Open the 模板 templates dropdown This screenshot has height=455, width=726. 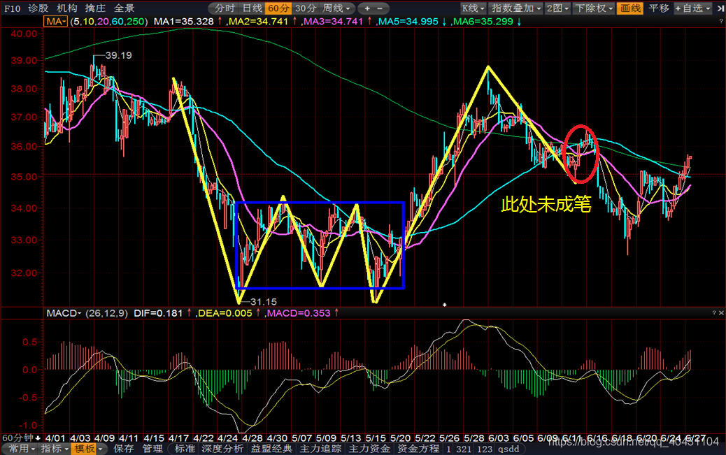point(87,449)
